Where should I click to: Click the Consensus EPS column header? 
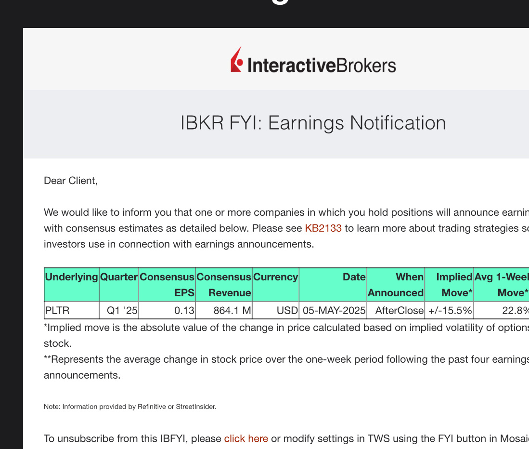tap(167, 285)
